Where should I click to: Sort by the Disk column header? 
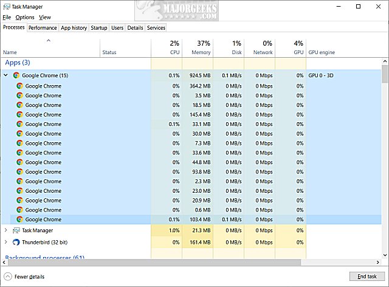229,47
